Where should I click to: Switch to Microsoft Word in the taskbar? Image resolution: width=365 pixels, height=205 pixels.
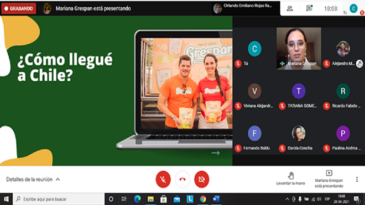coord(216,199)
